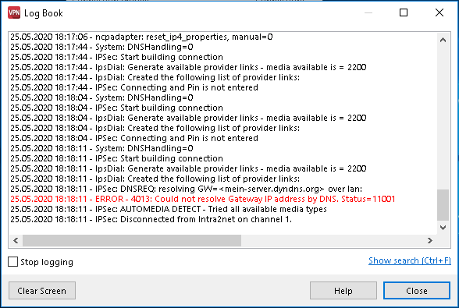Click the vertical scrollbar thumb

443,205
